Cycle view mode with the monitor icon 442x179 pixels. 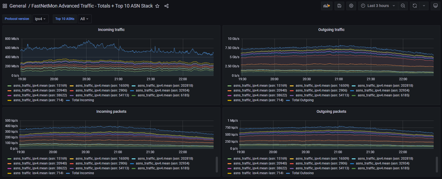click(436, 6)
